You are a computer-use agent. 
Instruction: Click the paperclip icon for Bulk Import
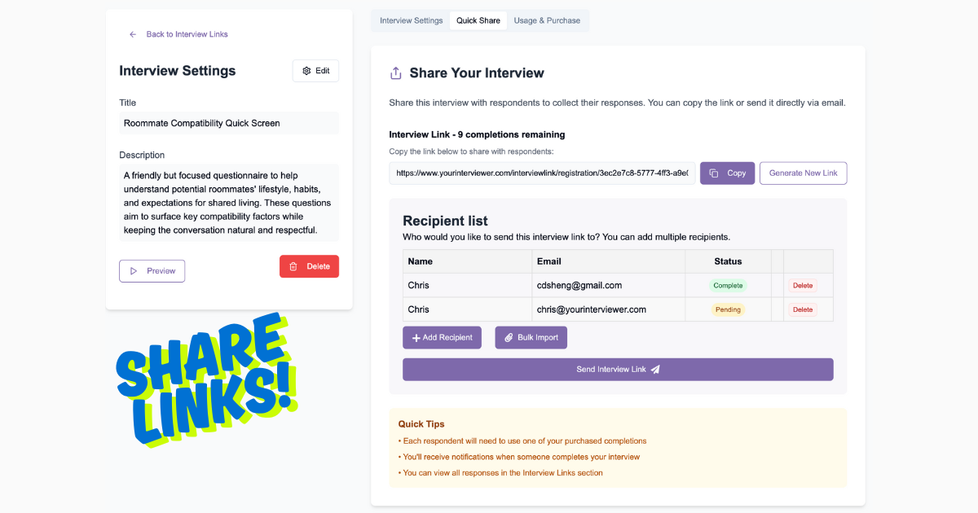tap(509, 337)
